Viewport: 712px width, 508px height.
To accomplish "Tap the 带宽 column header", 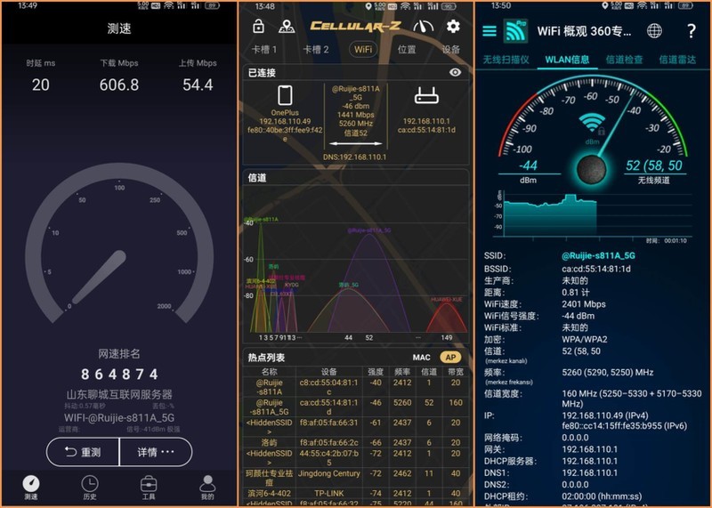I will (x=456, y=372).
